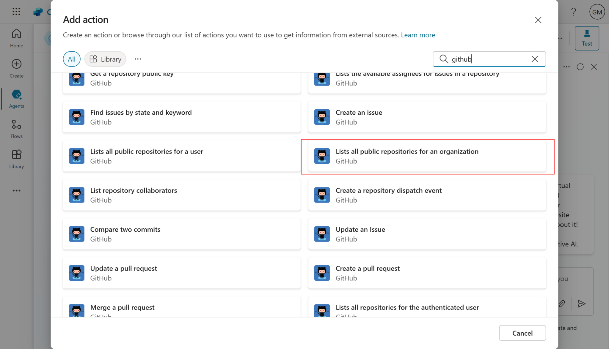
Task: Go to Home in the sidebar
Action: click(x=16, y=38)
